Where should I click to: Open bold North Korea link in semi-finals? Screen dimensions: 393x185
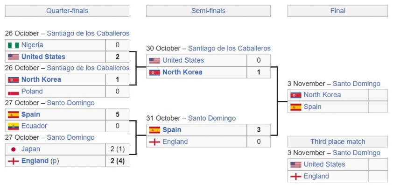point(182,72)
